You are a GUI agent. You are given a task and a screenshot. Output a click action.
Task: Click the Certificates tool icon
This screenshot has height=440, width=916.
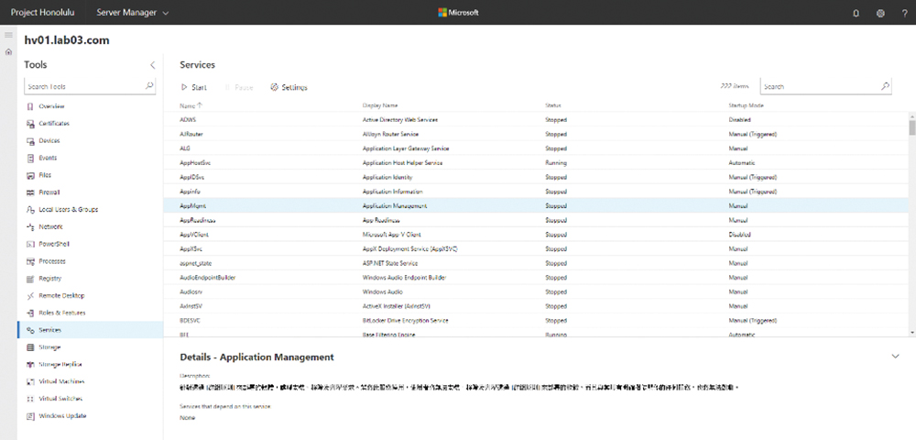click(30, 124)
